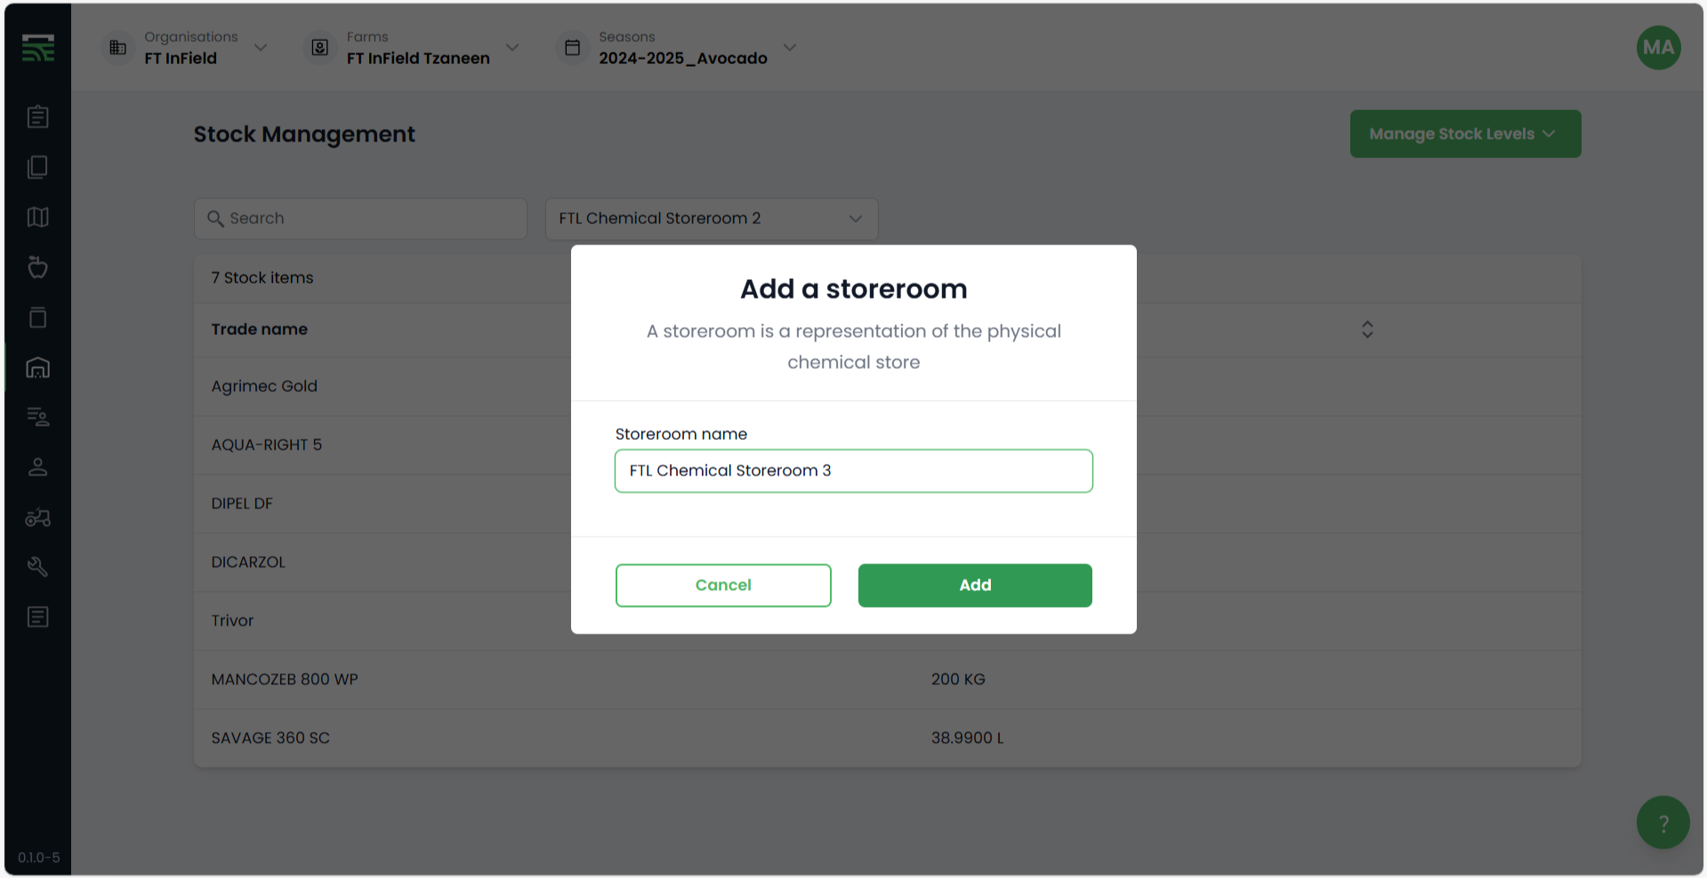The image size is (1707, 878).
Task: Click the 38.9900 L quantity value
Action: pos(967,738)
